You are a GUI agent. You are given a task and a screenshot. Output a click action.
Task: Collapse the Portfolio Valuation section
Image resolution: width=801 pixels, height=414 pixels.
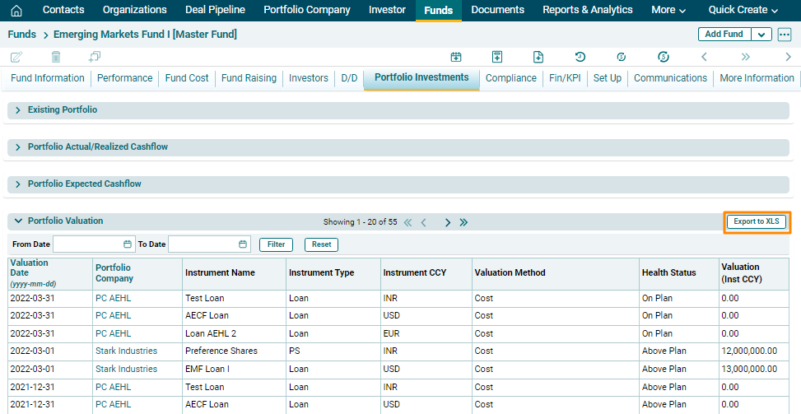18,221
